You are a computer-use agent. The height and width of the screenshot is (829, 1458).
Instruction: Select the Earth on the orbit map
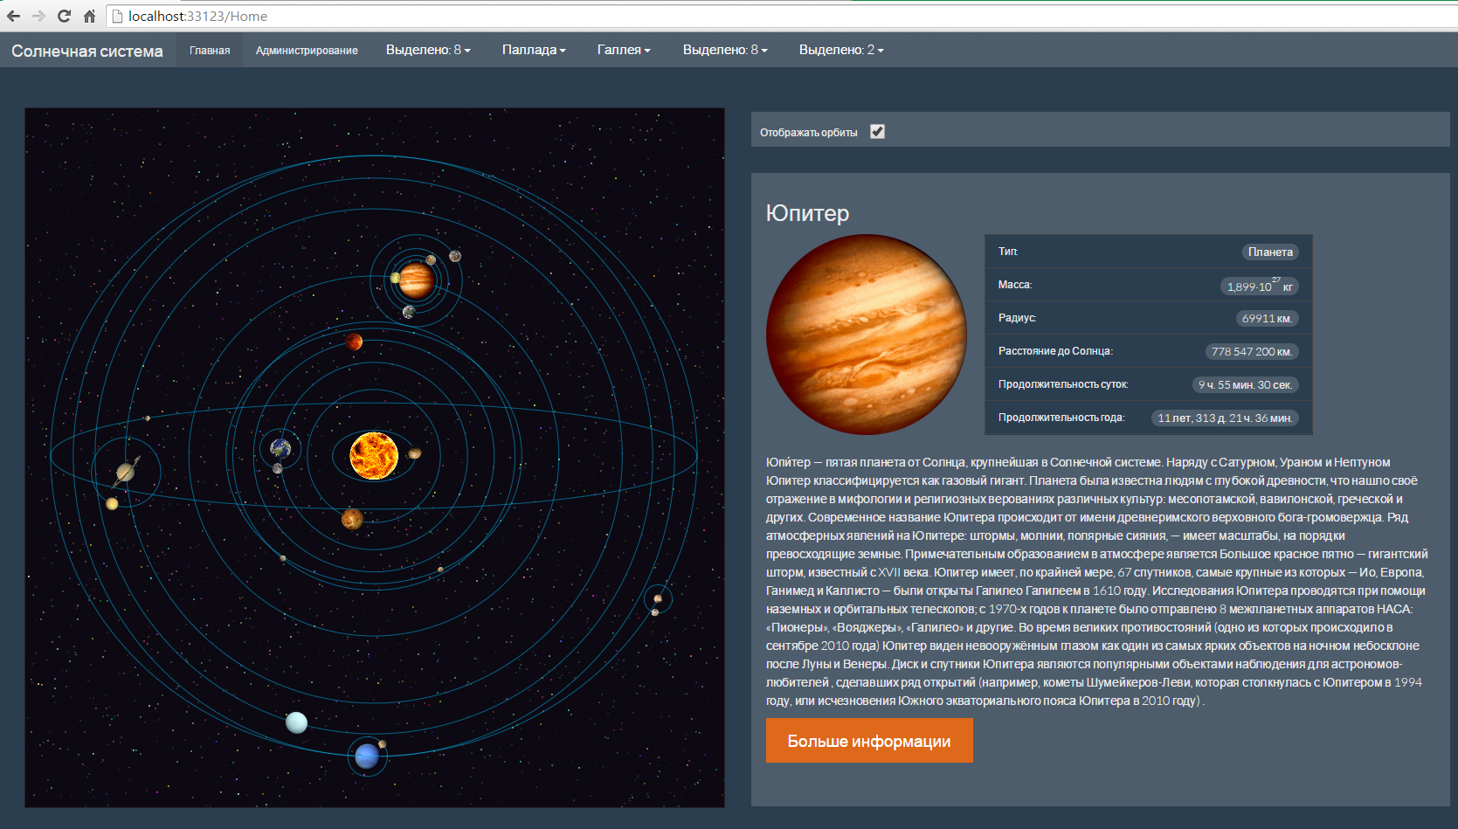280,449
